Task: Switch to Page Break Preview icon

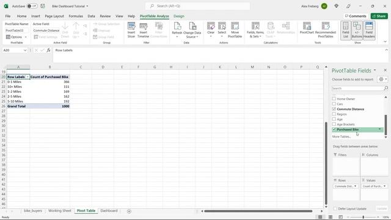Action: coord(340,217)
